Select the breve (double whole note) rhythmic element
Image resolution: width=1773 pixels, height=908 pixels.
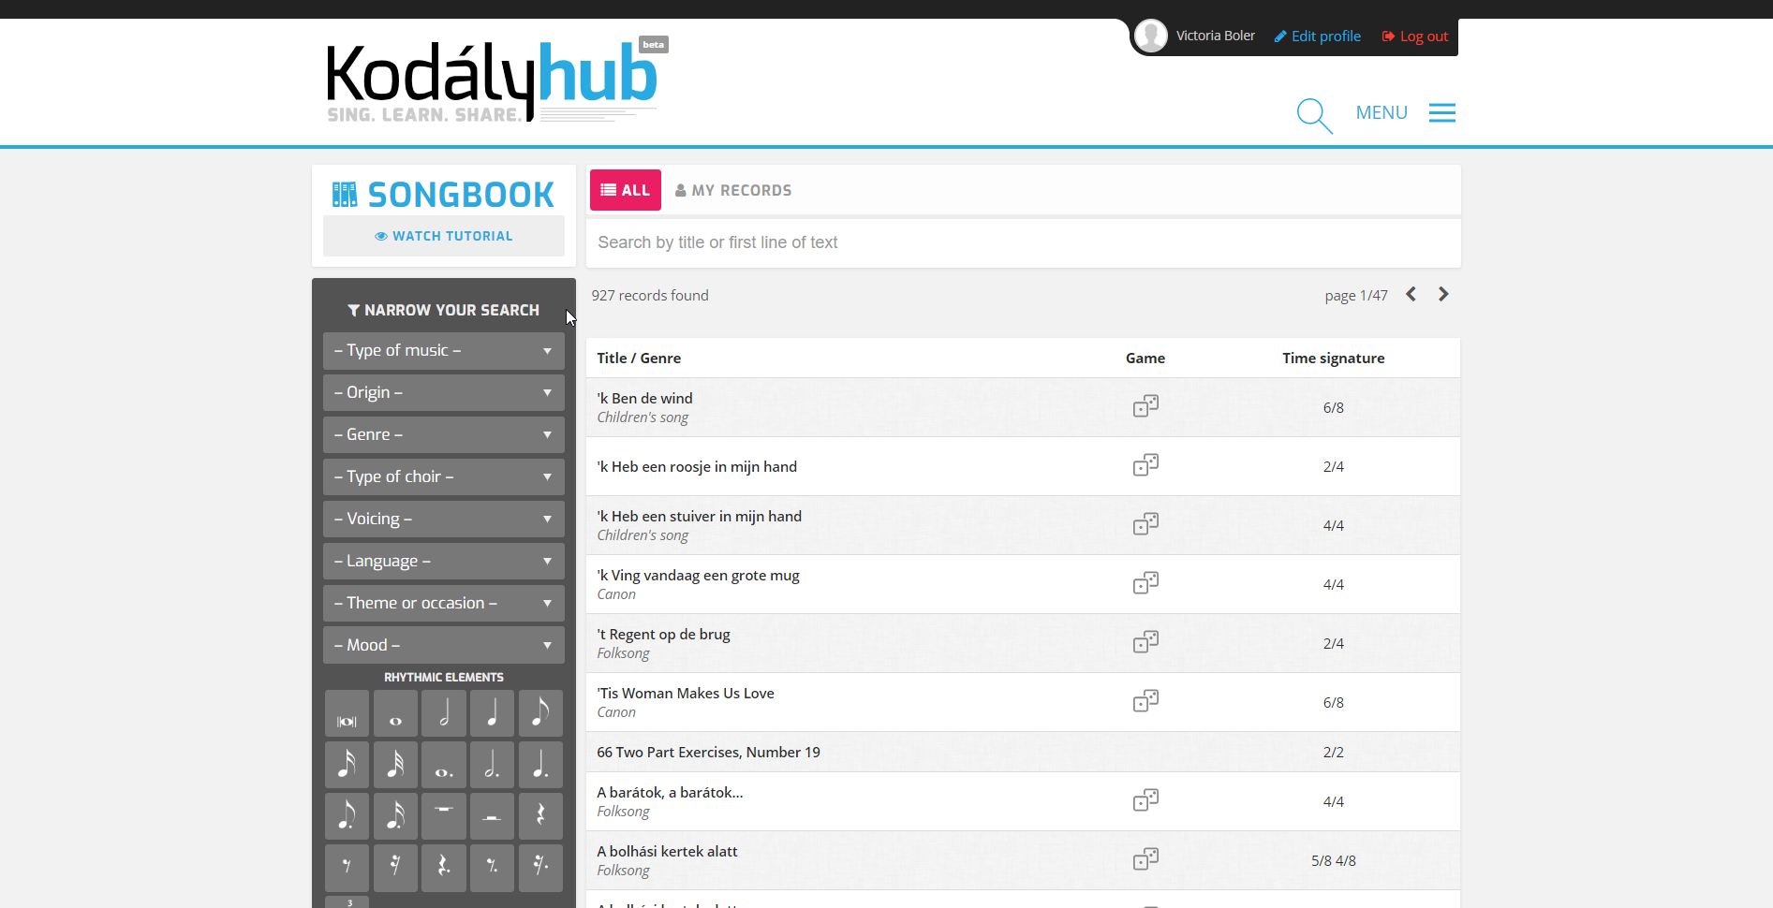347,713
